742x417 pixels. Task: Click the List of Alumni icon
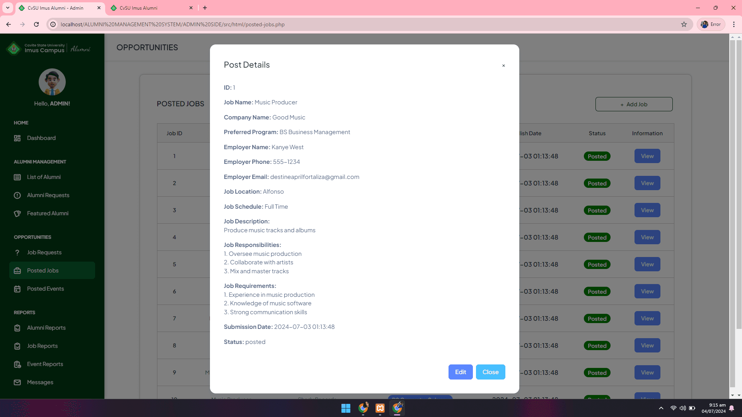17,177
